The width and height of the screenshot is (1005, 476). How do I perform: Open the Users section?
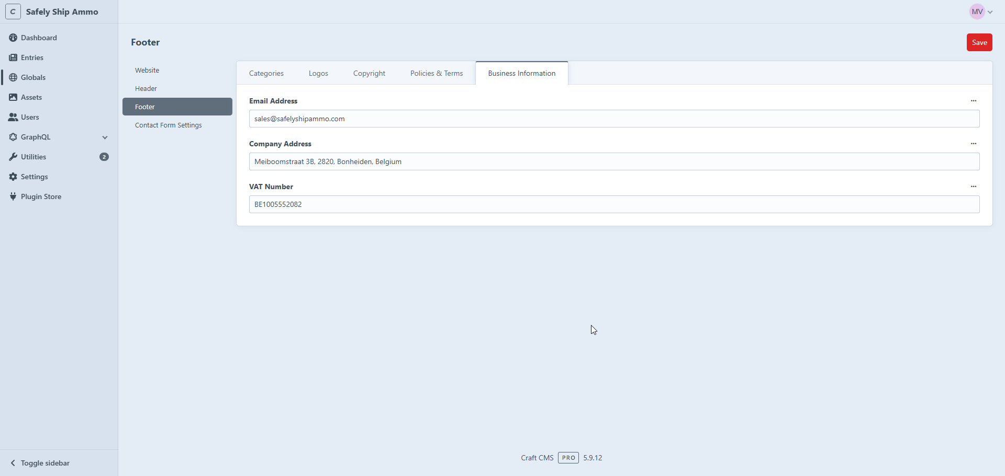pos(30,117)
